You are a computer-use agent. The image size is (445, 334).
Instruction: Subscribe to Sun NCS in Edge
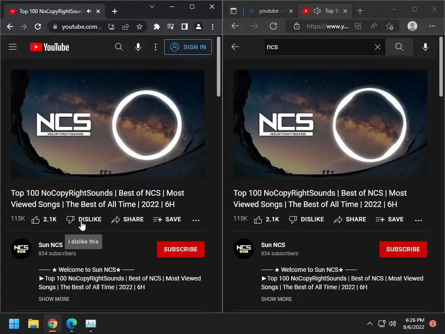[x=403, y=249]
